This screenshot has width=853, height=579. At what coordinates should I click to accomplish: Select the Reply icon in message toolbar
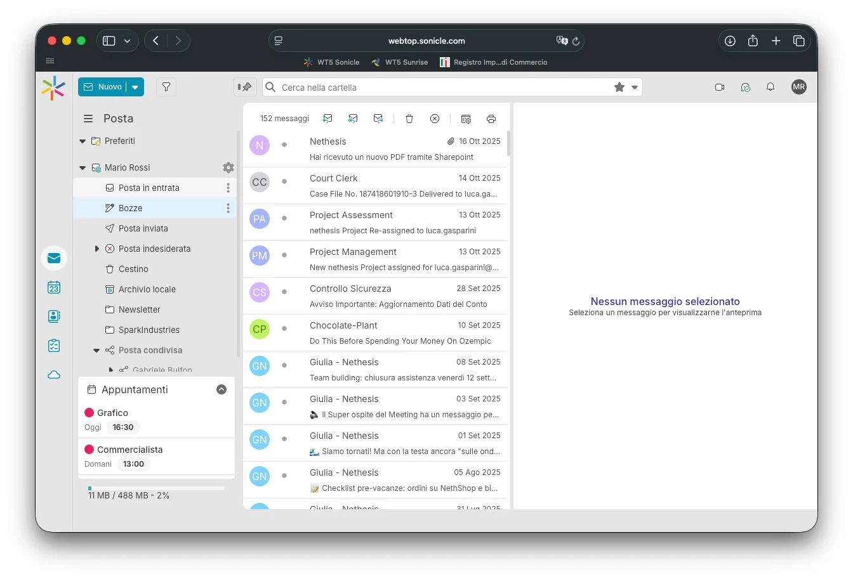point(327,119)
